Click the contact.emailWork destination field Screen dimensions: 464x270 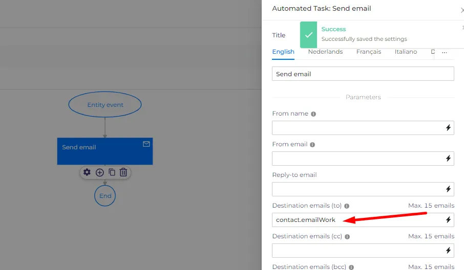coord(363,220)
